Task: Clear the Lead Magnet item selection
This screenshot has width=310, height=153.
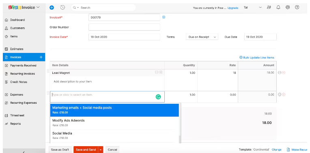Action: tap(161, 72)
